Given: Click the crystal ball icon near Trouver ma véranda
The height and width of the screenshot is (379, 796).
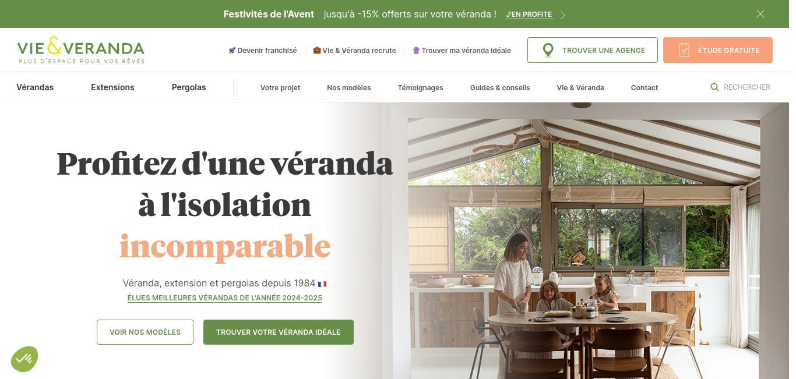Looking at the screenshot, I should 416,51.
